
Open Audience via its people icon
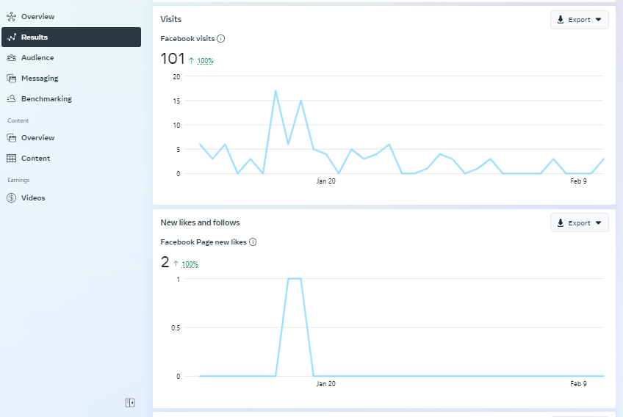click(x=11, y=57)
